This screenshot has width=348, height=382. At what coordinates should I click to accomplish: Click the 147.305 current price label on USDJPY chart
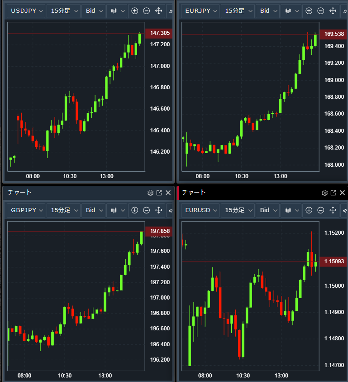point(159,34)
